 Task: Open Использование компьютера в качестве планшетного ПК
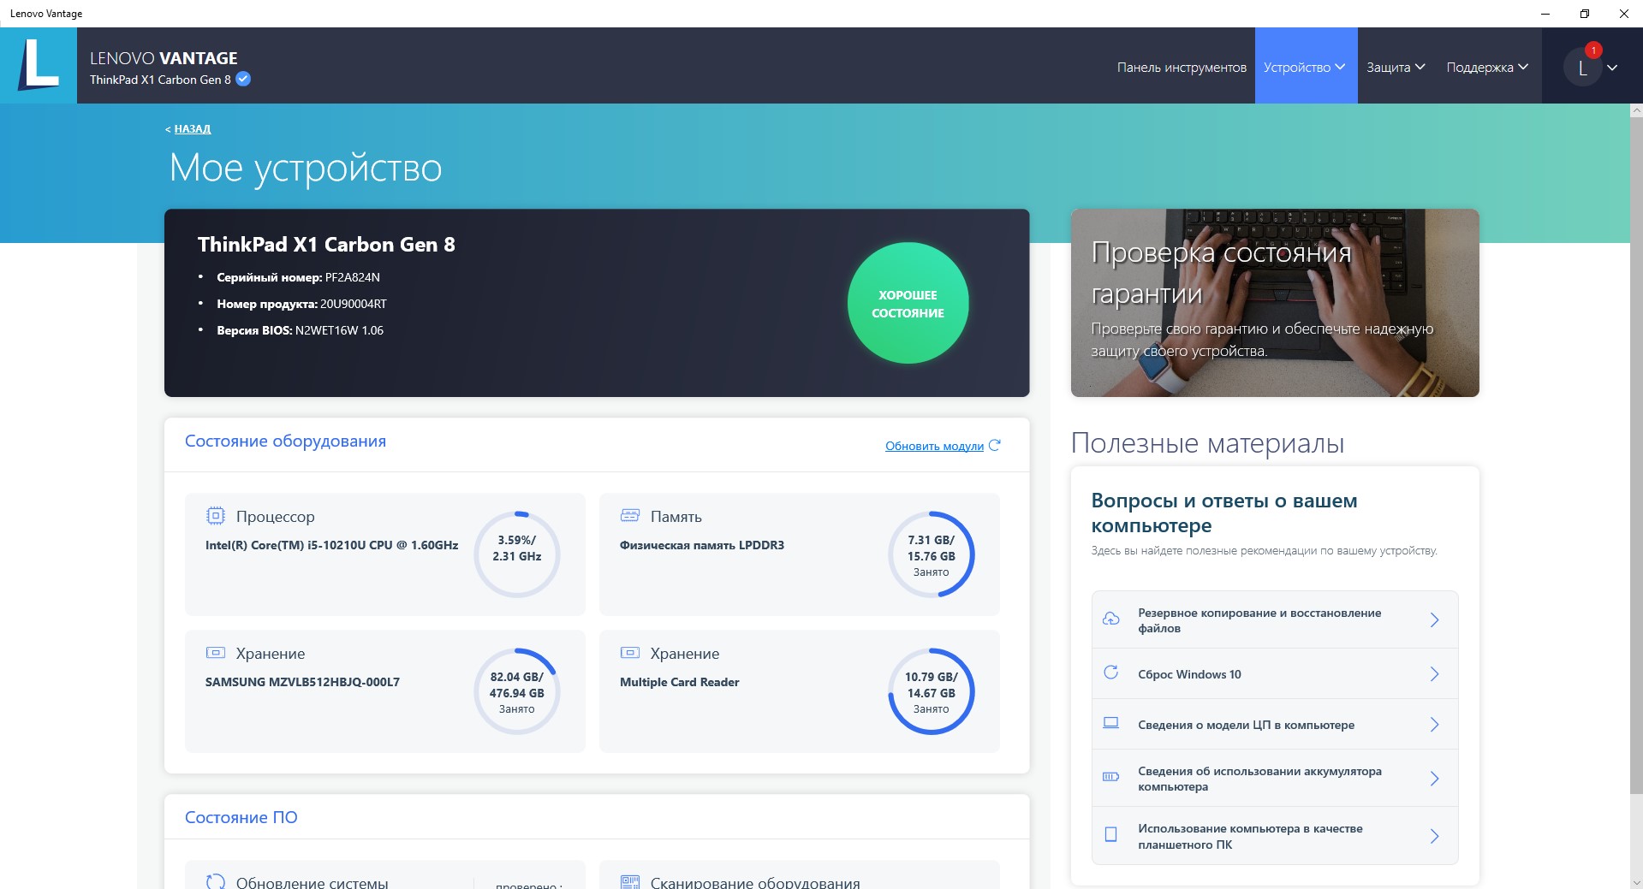point(1275,836)
